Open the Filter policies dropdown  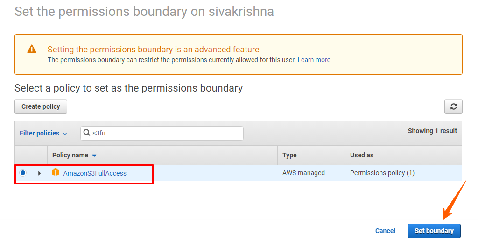point(43,133)
